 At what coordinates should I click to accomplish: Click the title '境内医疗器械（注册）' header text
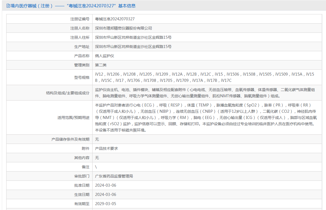pos(32,6)
